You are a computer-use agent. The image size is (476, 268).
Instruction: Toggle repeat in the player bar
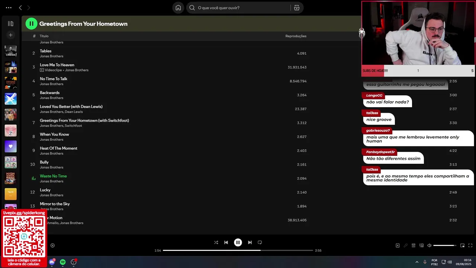pyautogui.click(x=260, y=242)
